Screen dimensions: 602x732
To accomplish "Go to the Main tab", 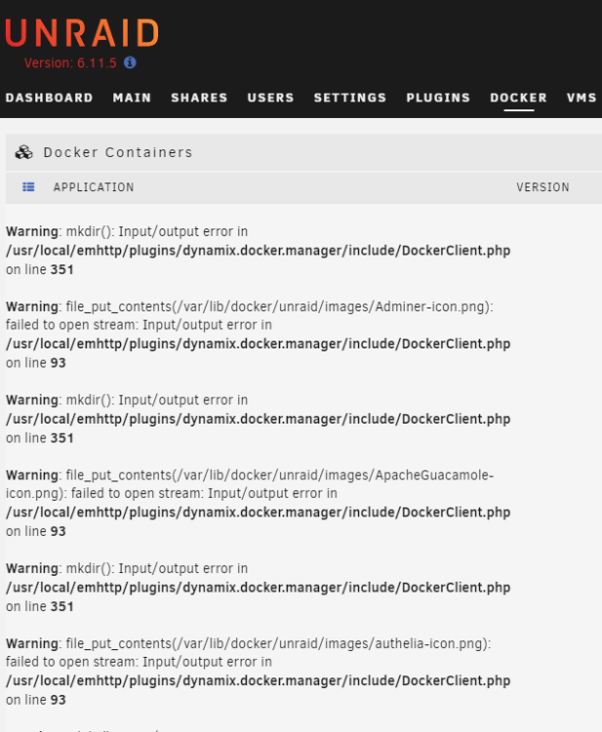I will tap(132, 98).
